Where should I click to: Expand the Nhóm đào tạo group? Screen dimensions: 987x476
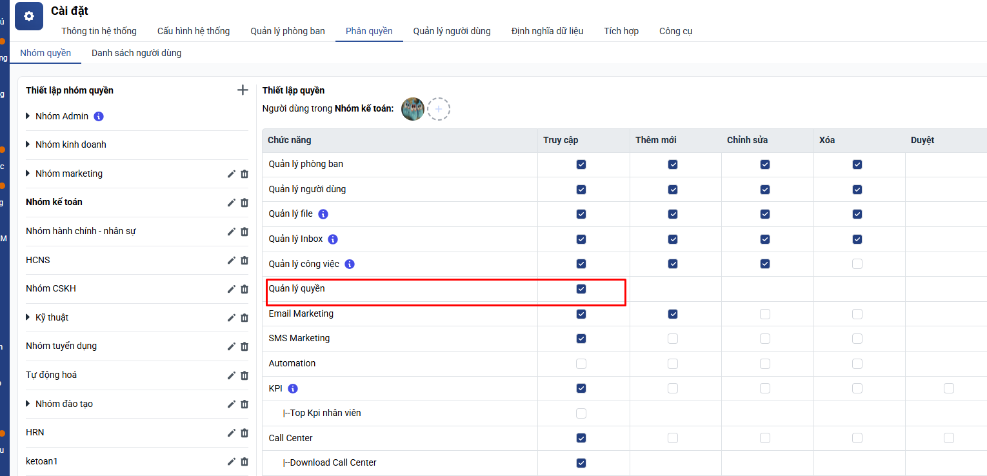pos(28,404)
